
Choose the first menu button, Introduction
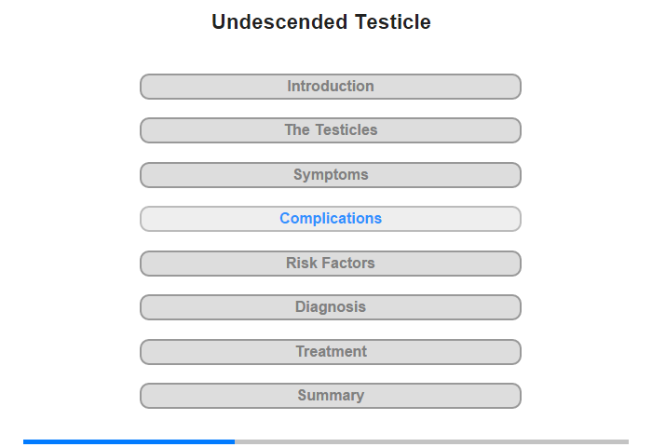(x=331, y=87)
